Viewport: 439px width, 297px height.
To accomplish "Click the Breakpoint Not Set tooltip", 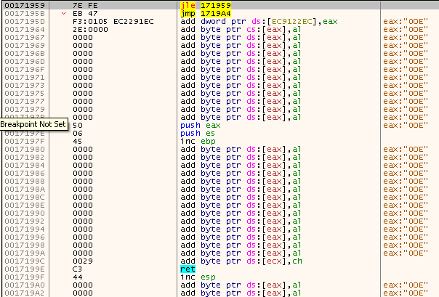I will (x=33, y=125).
